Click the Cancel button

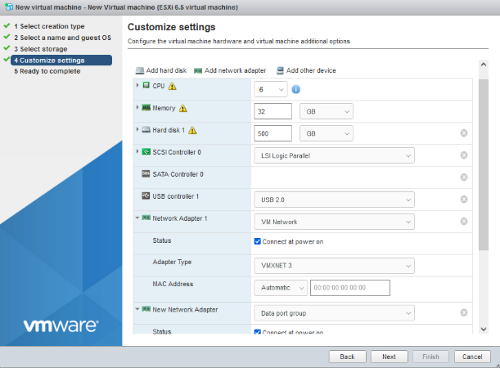tap(471, 357)
